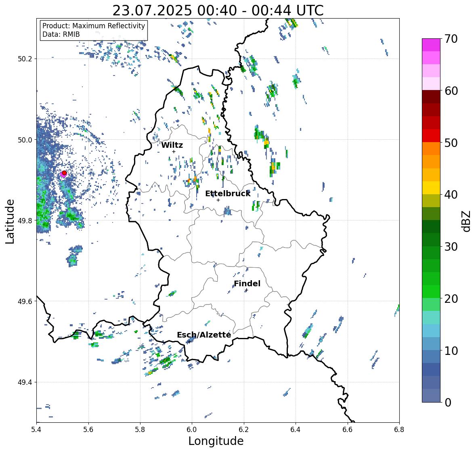476x451 pixels.
Task: Click the plus marker below Wiltz
Action: tap(174, 152)
